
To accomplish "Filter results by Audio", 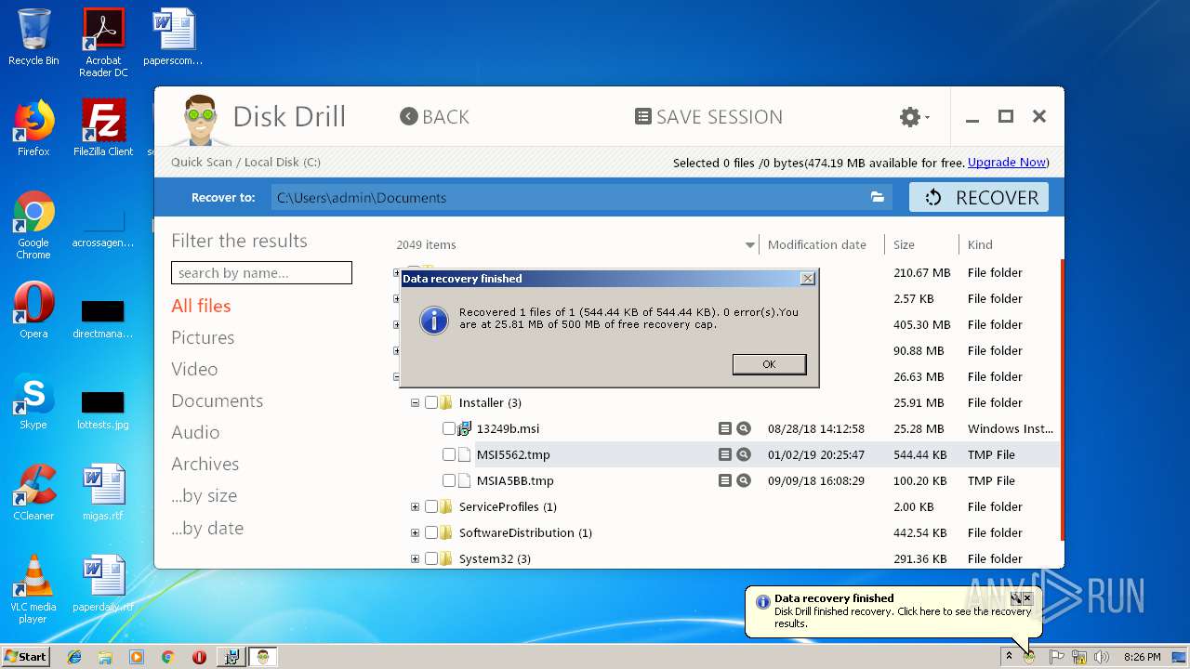I will [x=195, y=432].
